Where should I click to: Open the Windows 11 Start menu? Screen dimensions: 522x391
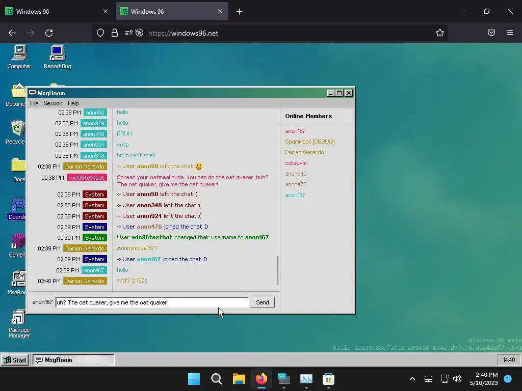(194, 379)
